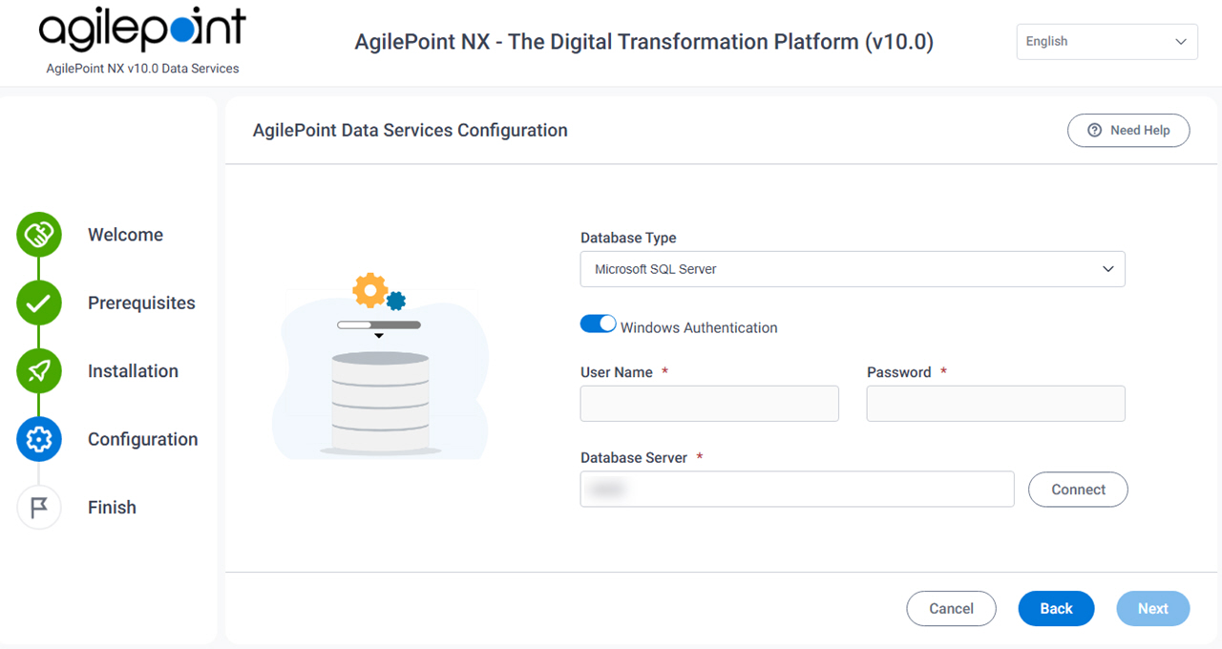Click the Digital Transformation Platform title
The height and width of the screenshot is (649, 1222).
point(644,42)
